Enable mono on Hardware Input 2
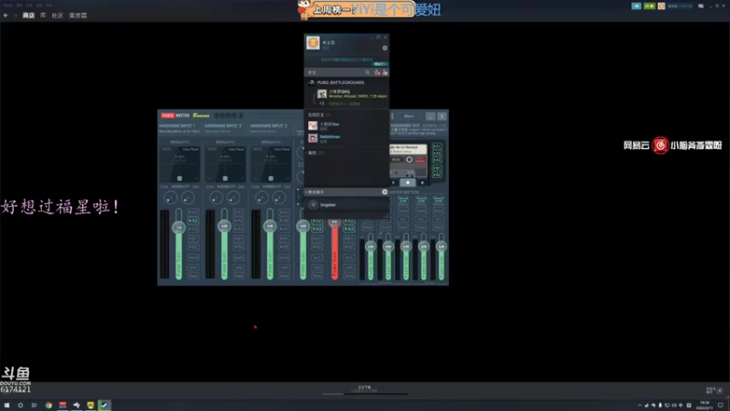This screenshot has height=411, width=730. (239, 258)
